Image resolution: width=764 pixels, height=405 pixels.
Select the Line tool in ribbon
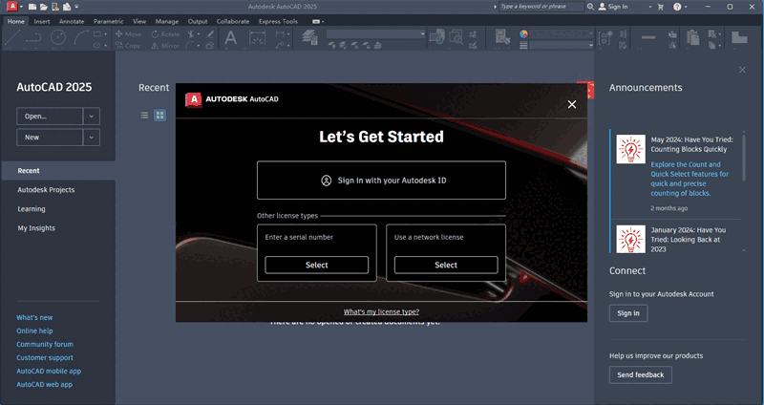pyautogui.click(x=11, y=38)
